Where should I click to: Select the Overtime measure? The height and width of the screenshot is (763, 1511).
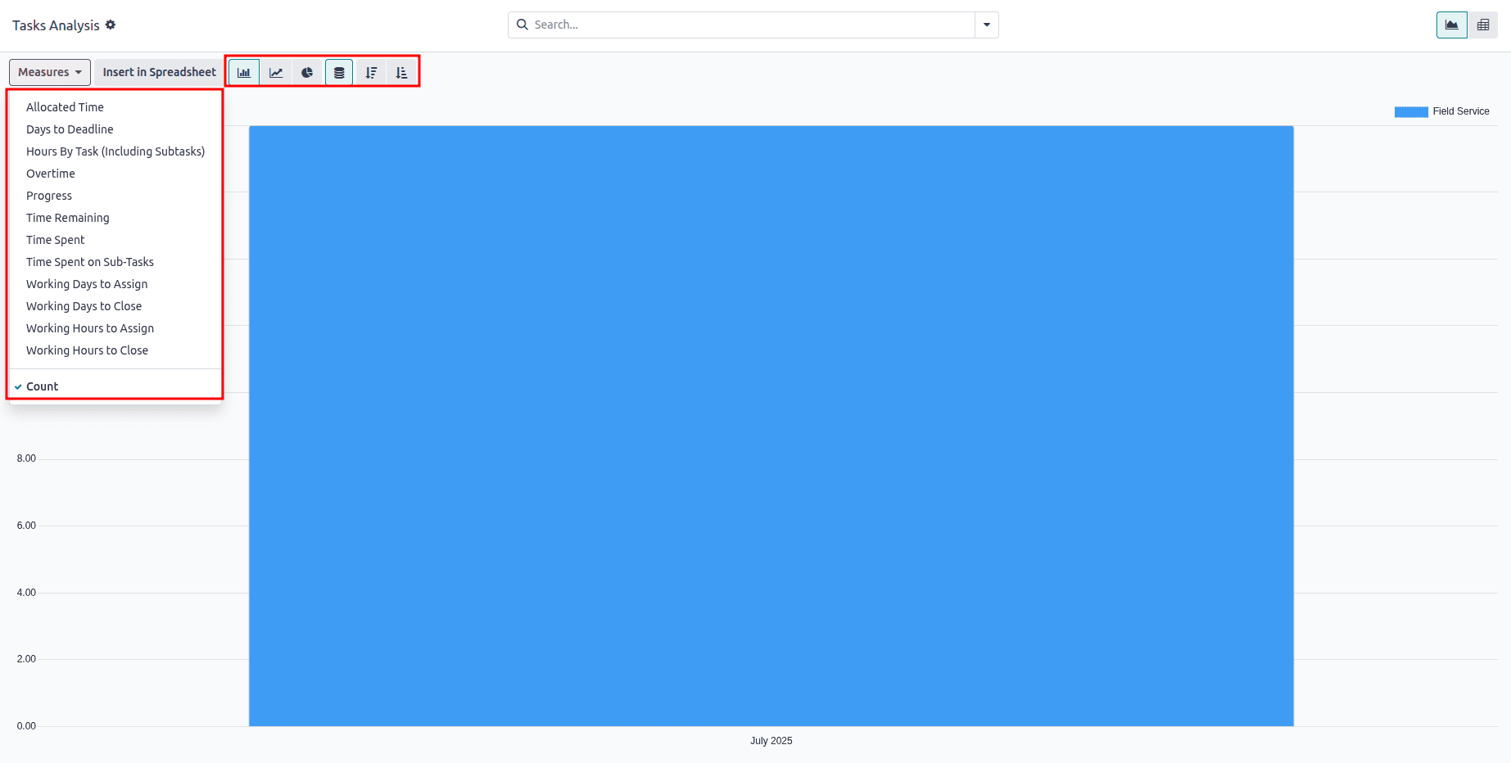click(115, 174)
